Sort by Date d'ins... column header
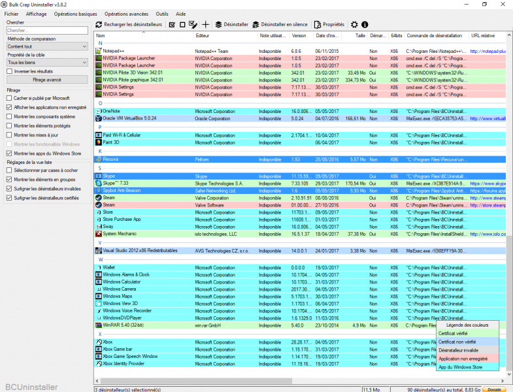The image size is (513, 392). tap(327, 36)
